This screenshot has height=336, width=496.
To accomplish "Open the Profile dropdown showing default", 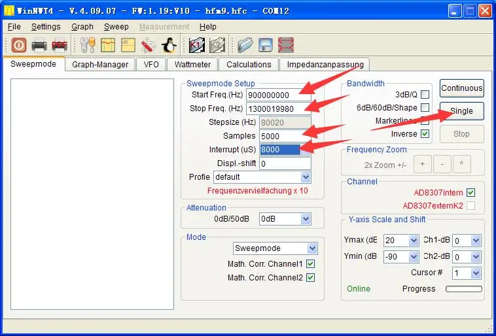I will pos(262,177).
